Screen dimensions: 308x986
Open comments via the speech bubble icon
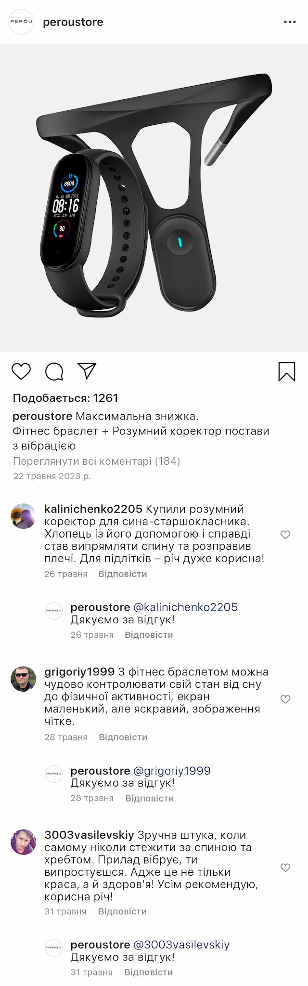point(54,371)
